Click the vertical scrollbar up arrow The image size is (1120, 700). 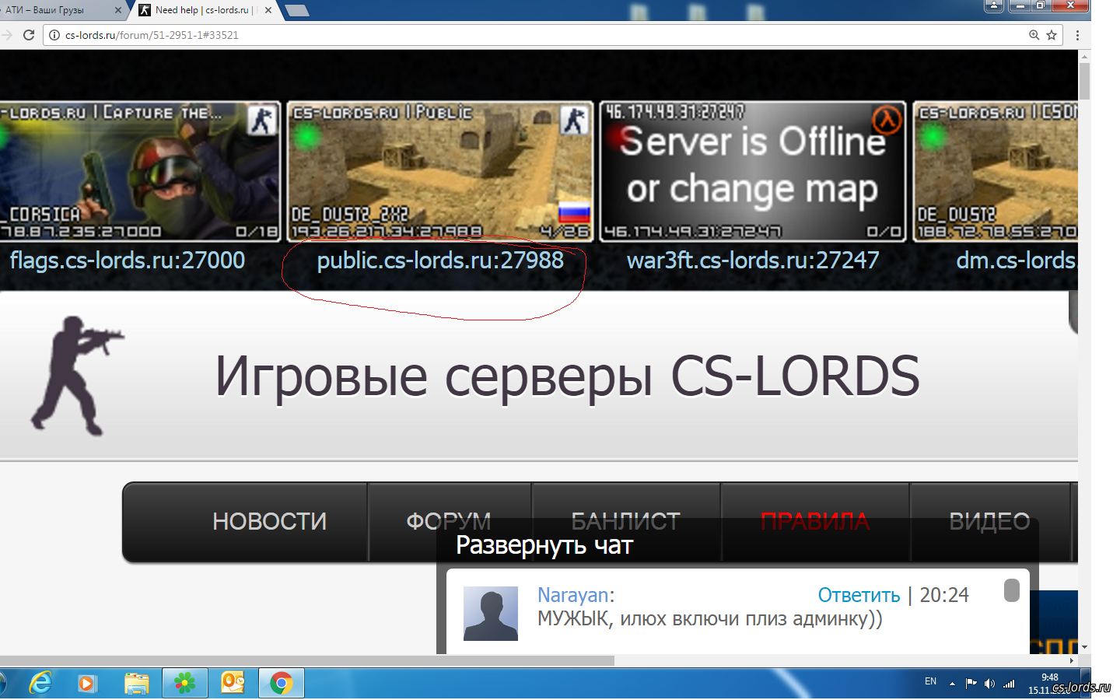(x=1084, y=56)
